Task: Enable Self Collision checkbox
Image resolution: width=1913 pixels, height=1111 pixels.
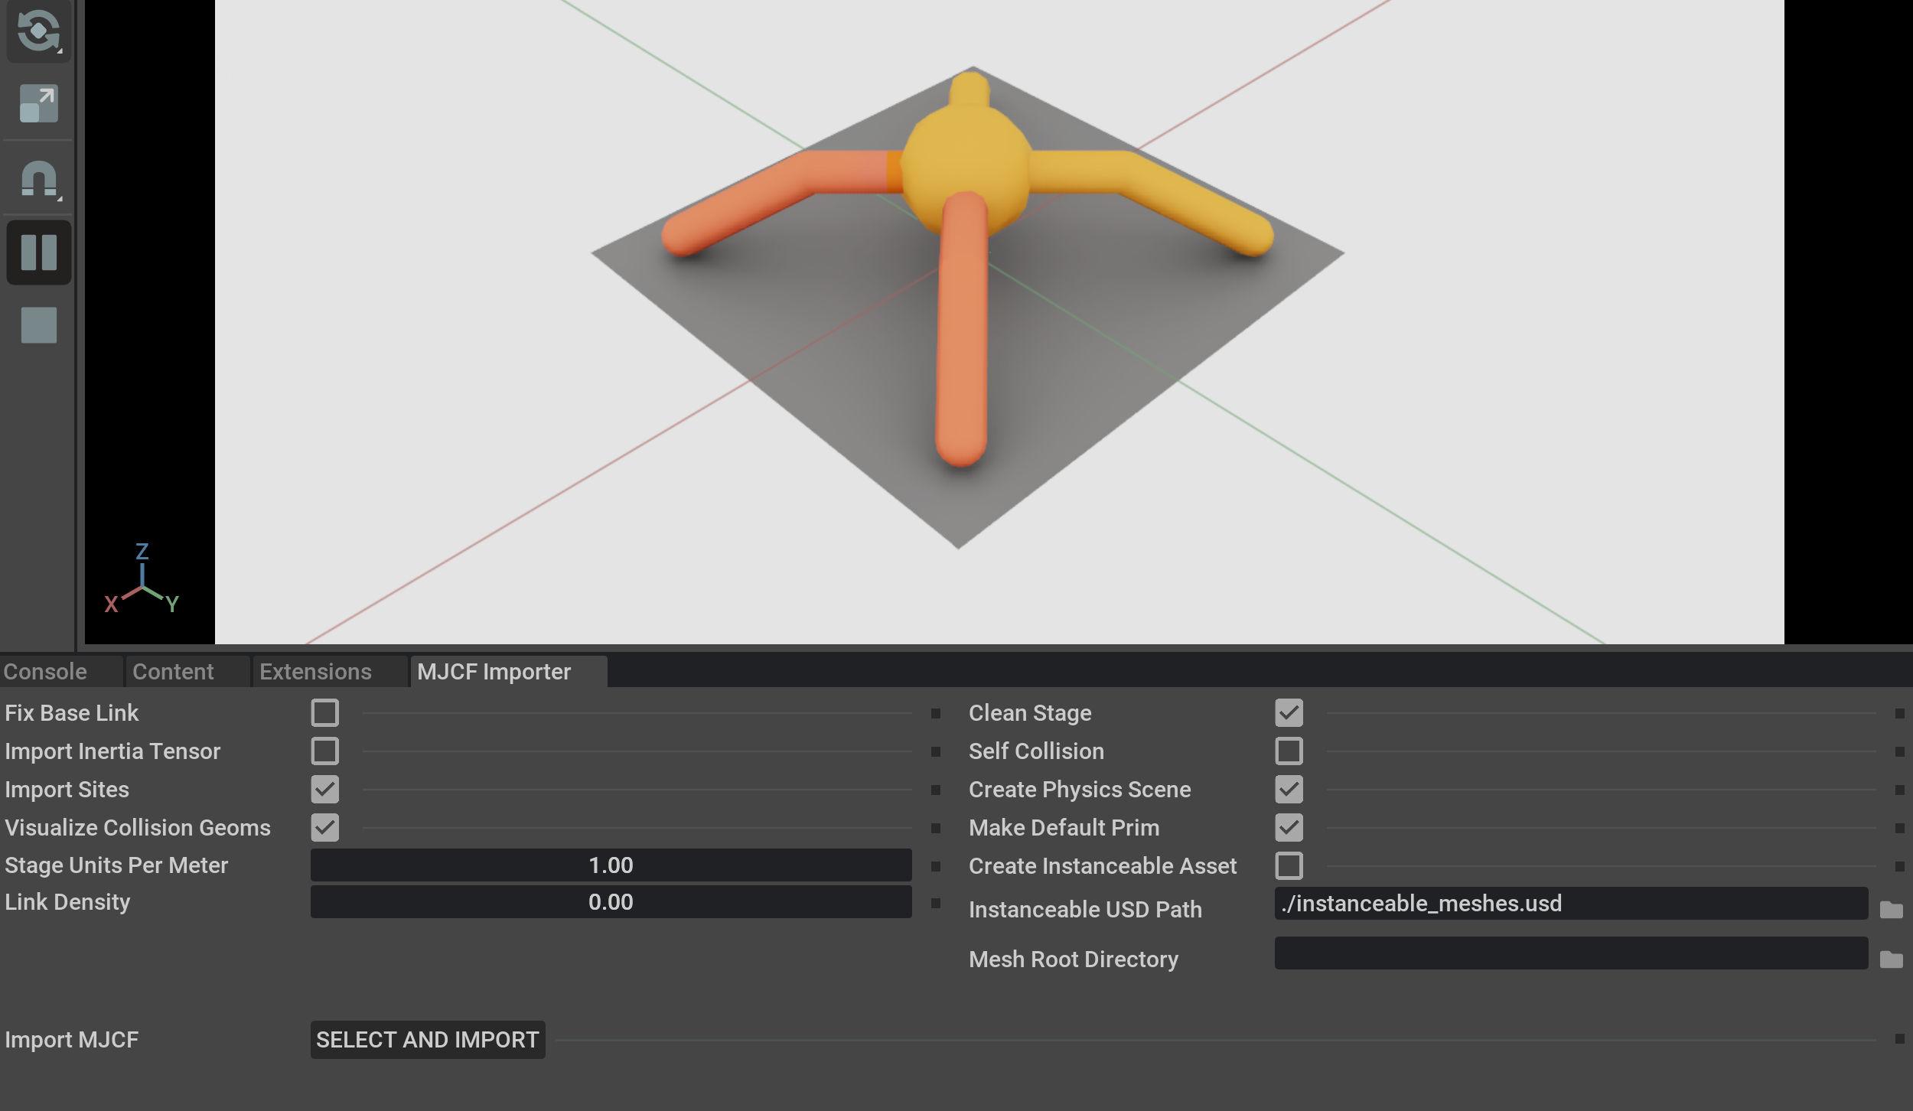Action: [x=1289, y=751]
